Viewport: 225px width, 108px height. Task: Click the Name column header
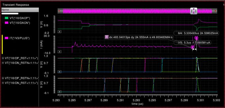[x=20, y=10]
